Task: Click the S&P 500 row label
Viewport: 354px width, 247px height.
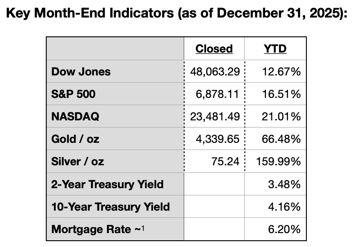Action: (x=74, y=94)
